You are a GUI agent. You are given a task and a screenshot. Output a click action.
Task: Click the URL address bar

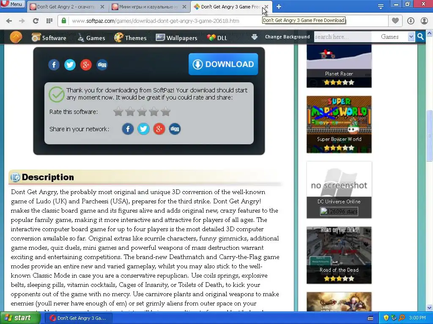tap(223, 21)
